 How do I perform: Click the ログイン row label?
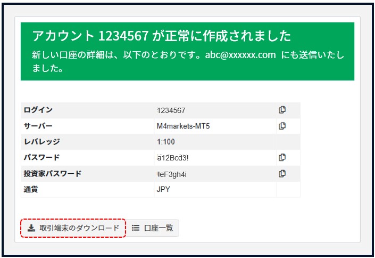(38, 110)
